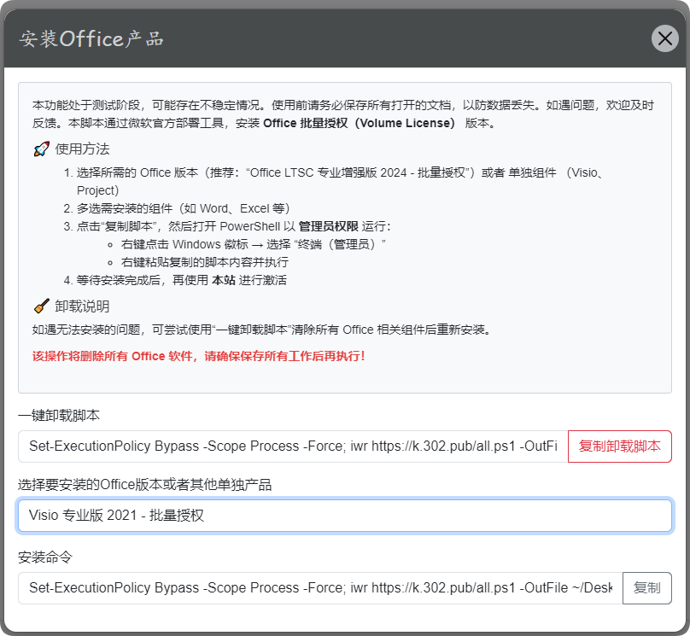Image resolution: width=690 pixels, height=636 pixels.
Task: Click the bold 管理员权限 text
Action: (328, 226)
